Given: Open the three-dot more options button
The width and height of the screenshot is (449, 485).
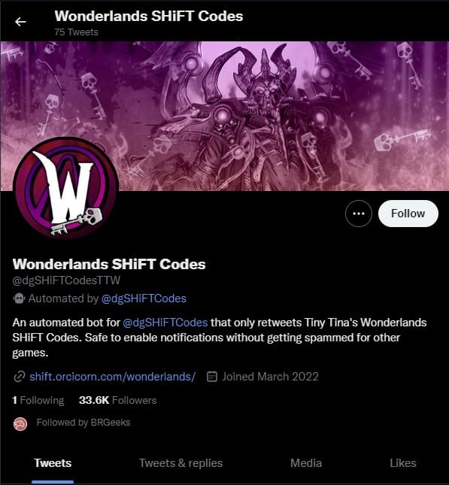Looking at the screenshot, I should (x=358, y=214).
